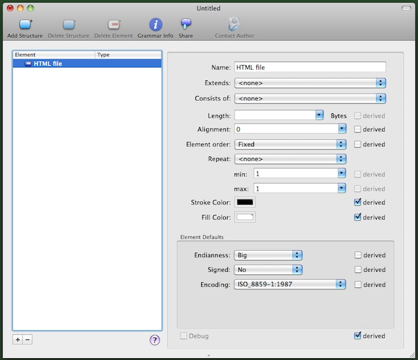Expand the Element order dropdown

coord(290,144)
